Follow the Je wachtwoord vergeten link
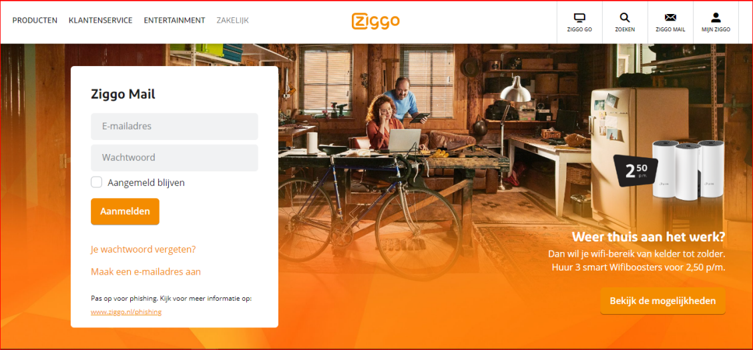 [143, 249]
